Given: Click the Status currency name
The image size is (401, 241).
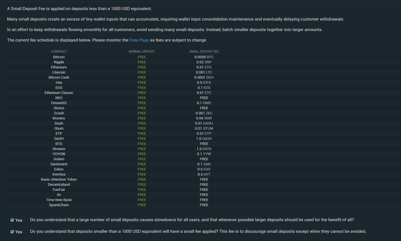Looking at the screenshot, I should pos(59,108).
